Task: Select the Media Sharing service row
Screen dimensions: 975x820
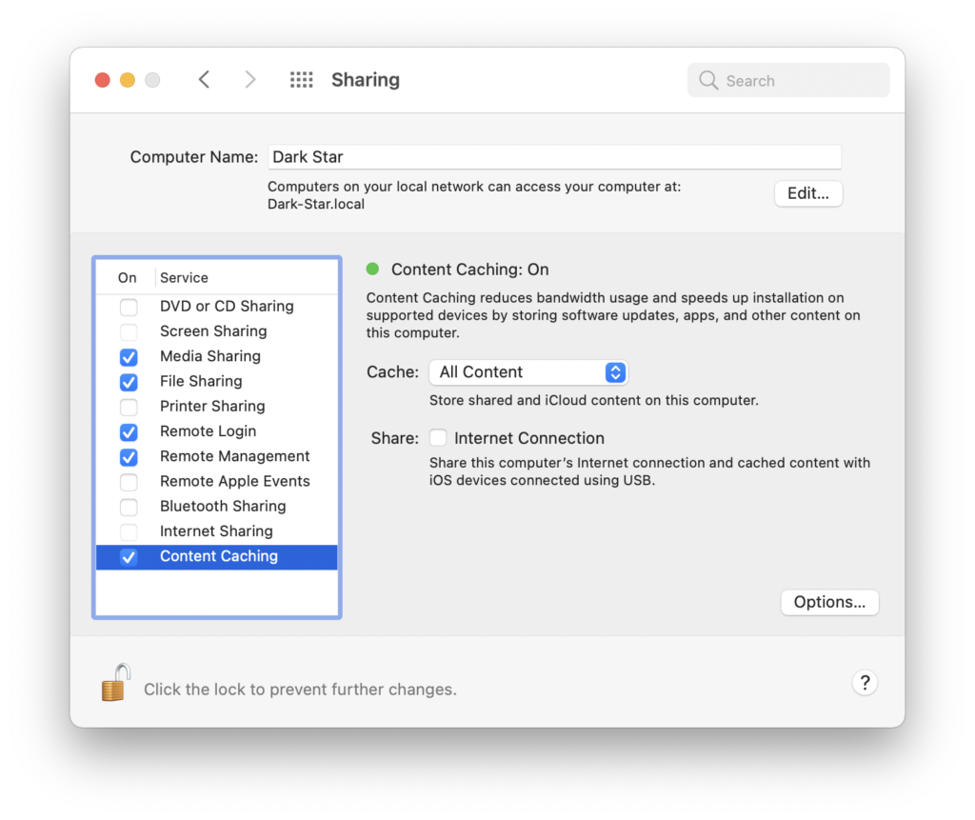Action: [216, 356]
